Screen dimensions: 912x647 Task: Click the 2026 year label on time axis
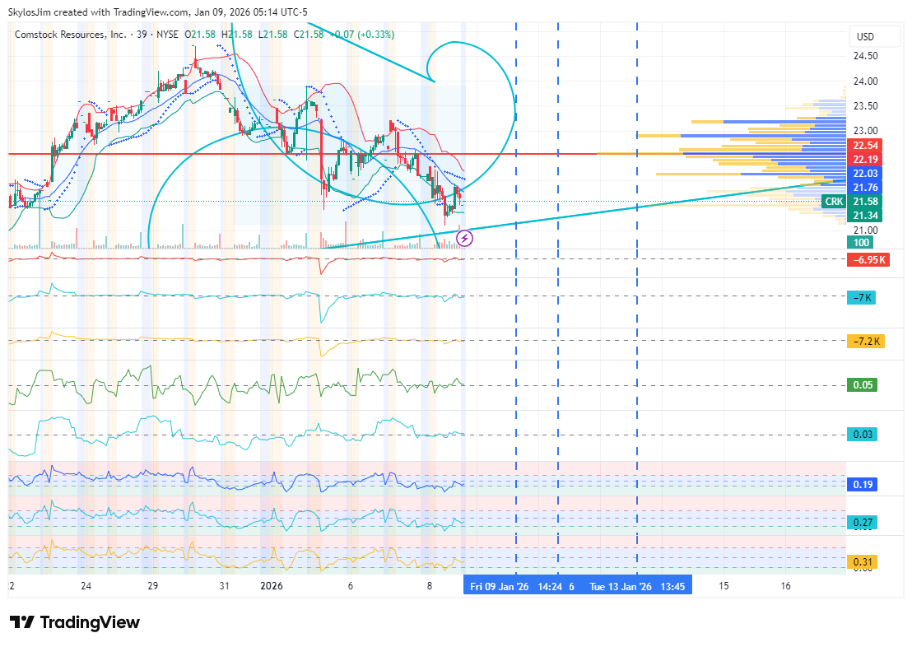tap(272, 586)
